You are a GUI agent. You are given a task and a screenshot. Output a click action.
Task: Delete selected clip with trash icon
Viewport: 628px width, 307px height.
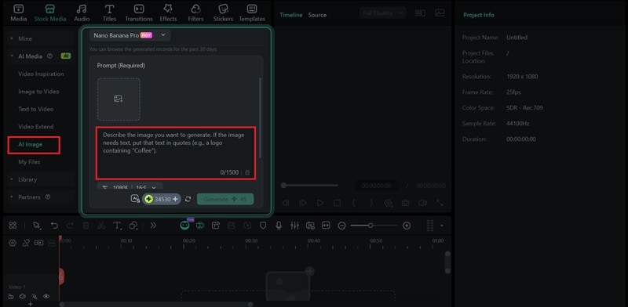pos(86,226)
